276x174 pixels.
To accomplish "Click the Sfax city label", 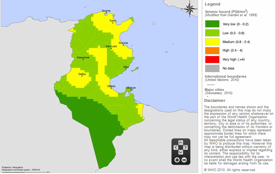I will pos(126,67).
